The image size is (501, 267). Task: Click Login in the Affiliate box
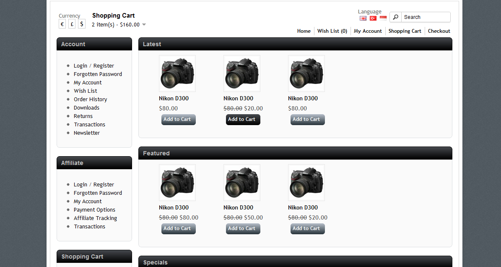(80, 184)
